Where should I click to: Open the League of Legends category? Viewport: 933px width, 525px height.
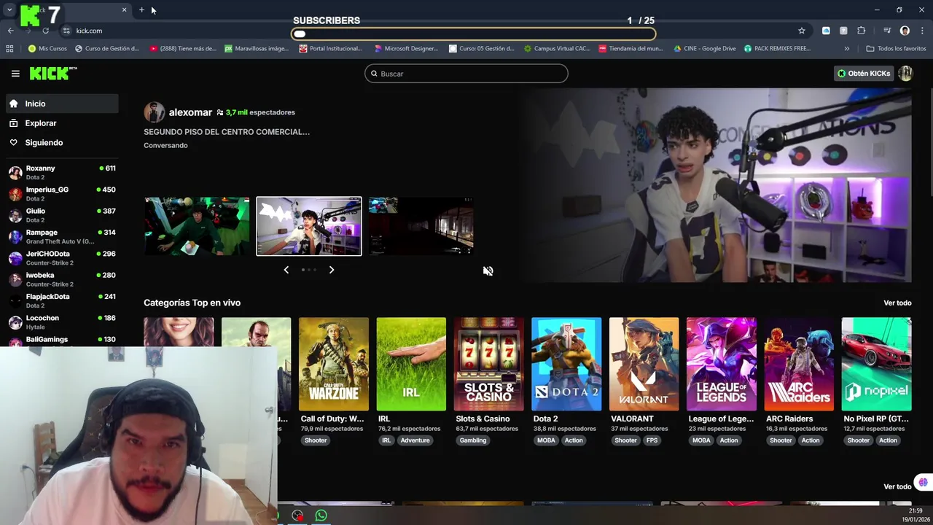point(722,364)
